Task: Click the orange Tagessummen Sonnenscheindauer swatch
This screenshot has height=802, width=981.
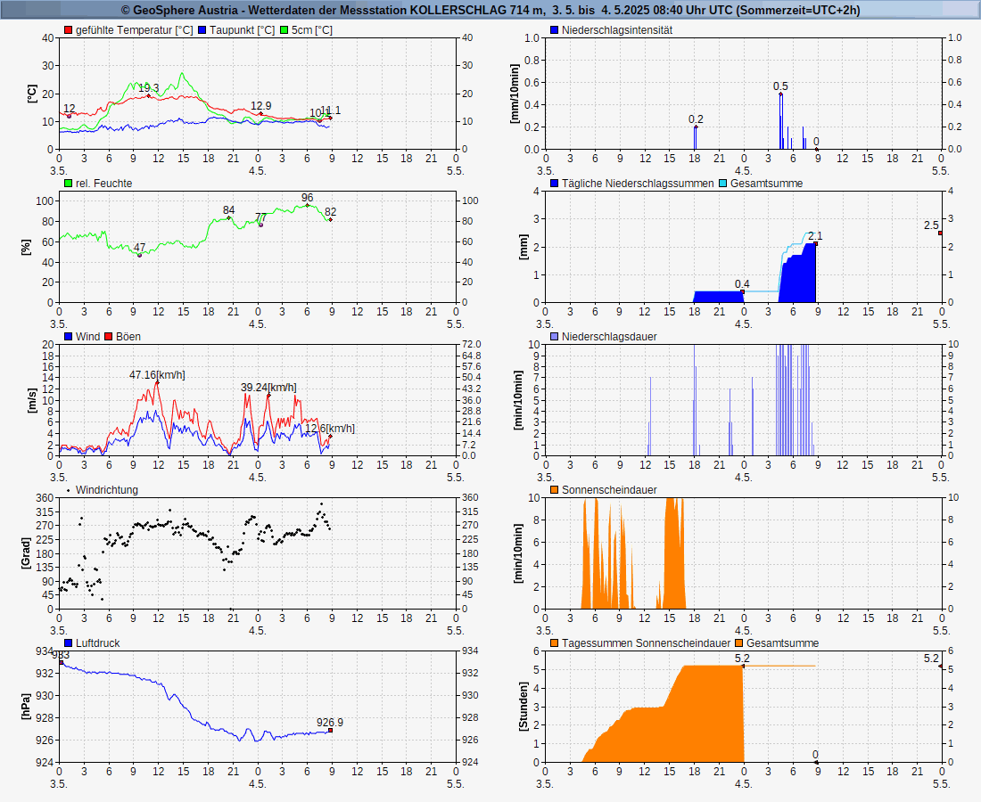Action: (x=555, y=642)
